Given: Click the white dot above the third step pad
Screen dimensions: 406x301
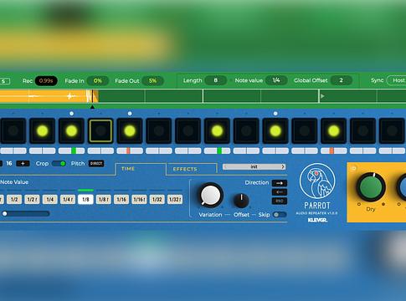Looking at the screenshot, I should click(71, 114).
